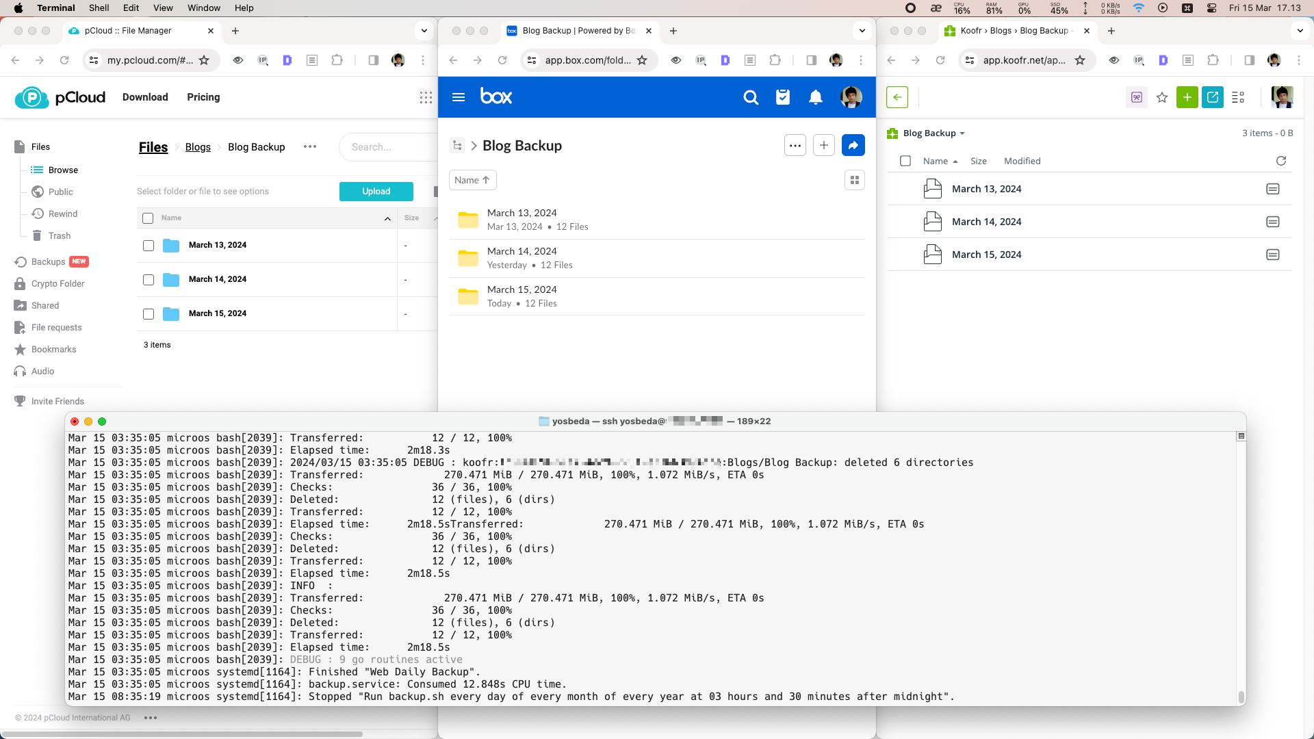Share the Blog Backup folder in Box
This screenshot has width=1314, height=739.
coord(853,144)
